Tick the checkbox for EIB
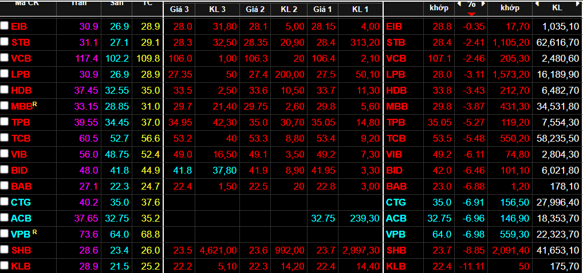Image resolution: width=583 pixels, height=273 pixels. tap(5, 26)
